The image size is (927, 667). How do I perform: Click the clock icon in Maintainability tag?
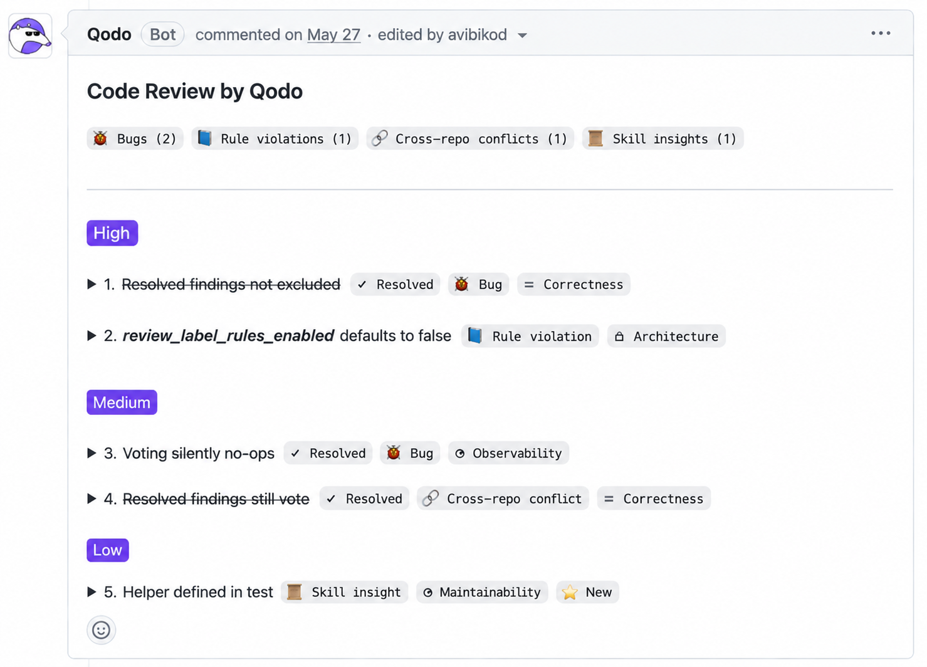427,592
